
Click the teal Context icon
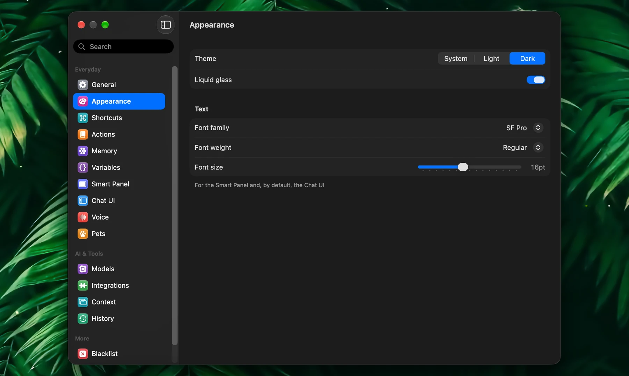83,302
